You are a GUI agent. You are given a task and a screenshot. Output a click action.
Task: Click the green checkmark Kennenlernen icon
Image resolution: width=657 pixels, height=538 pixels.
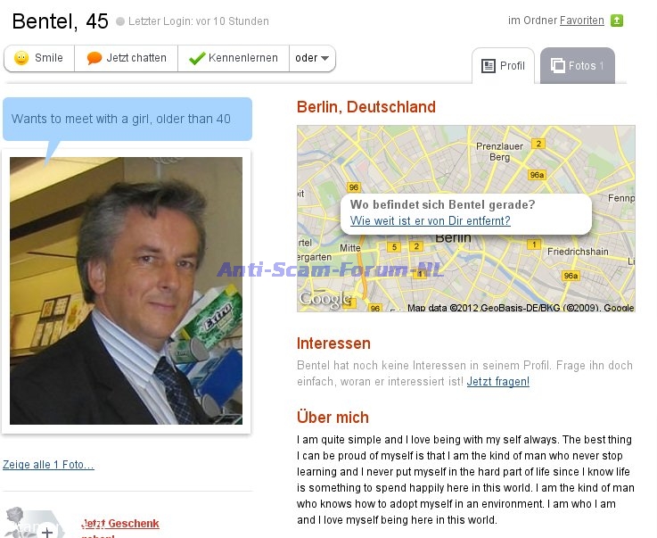197,58
